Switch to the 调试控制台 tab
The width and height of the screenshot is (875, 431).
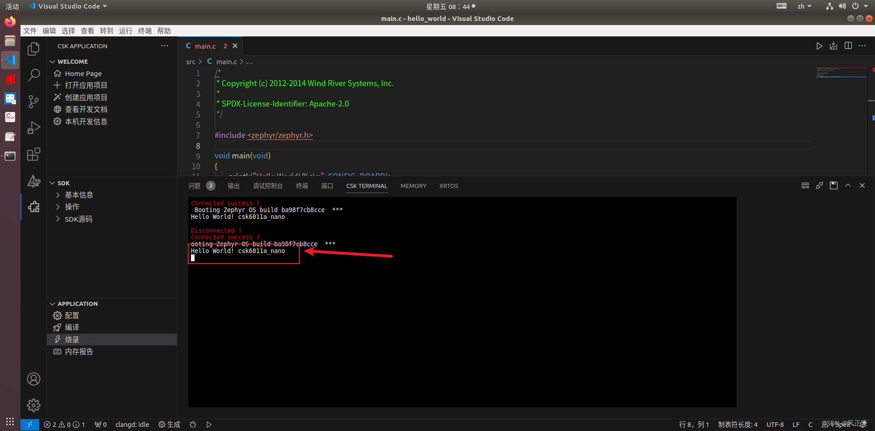point(268,186)
